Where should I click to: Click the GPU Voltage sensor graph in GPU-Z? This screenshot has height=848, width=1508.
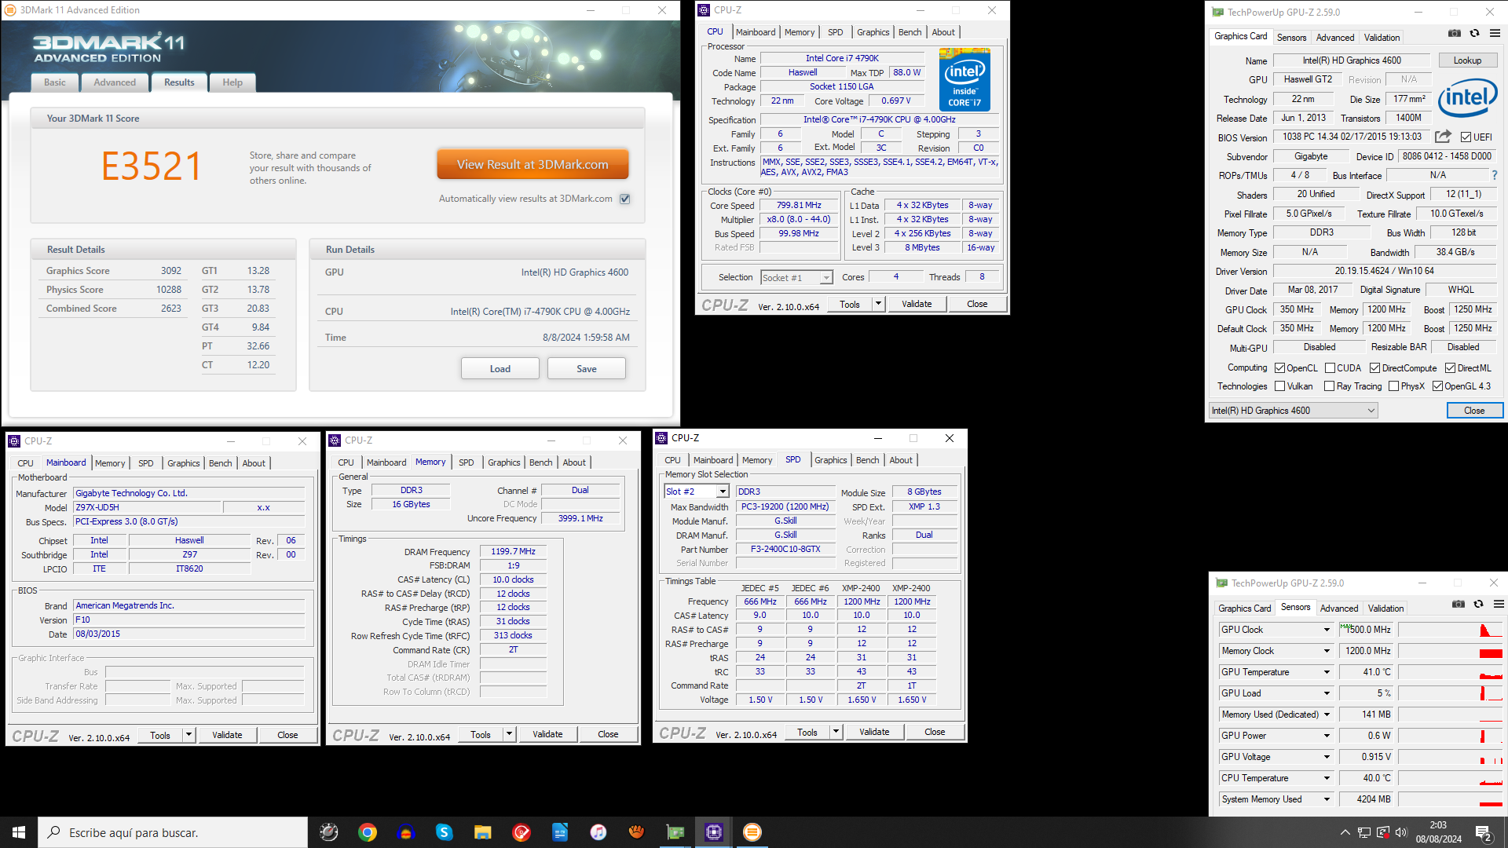click(1450, 757)
